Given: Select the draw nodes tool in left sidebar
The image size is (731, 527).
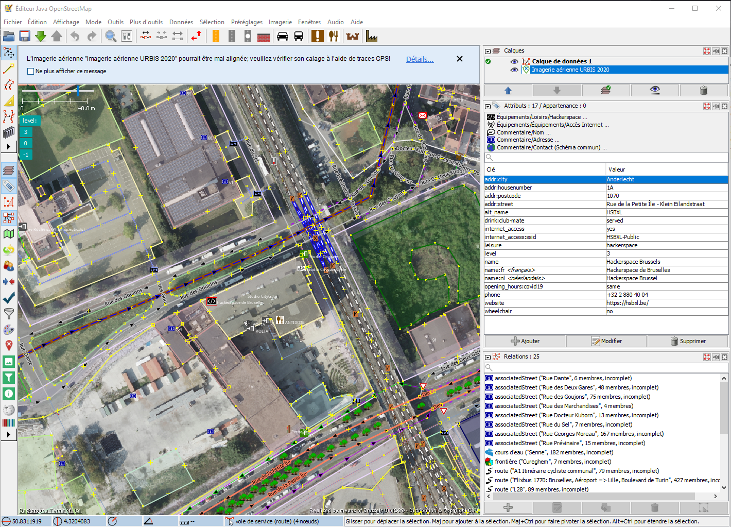Looking at the screenshot, I should [9, 69].
